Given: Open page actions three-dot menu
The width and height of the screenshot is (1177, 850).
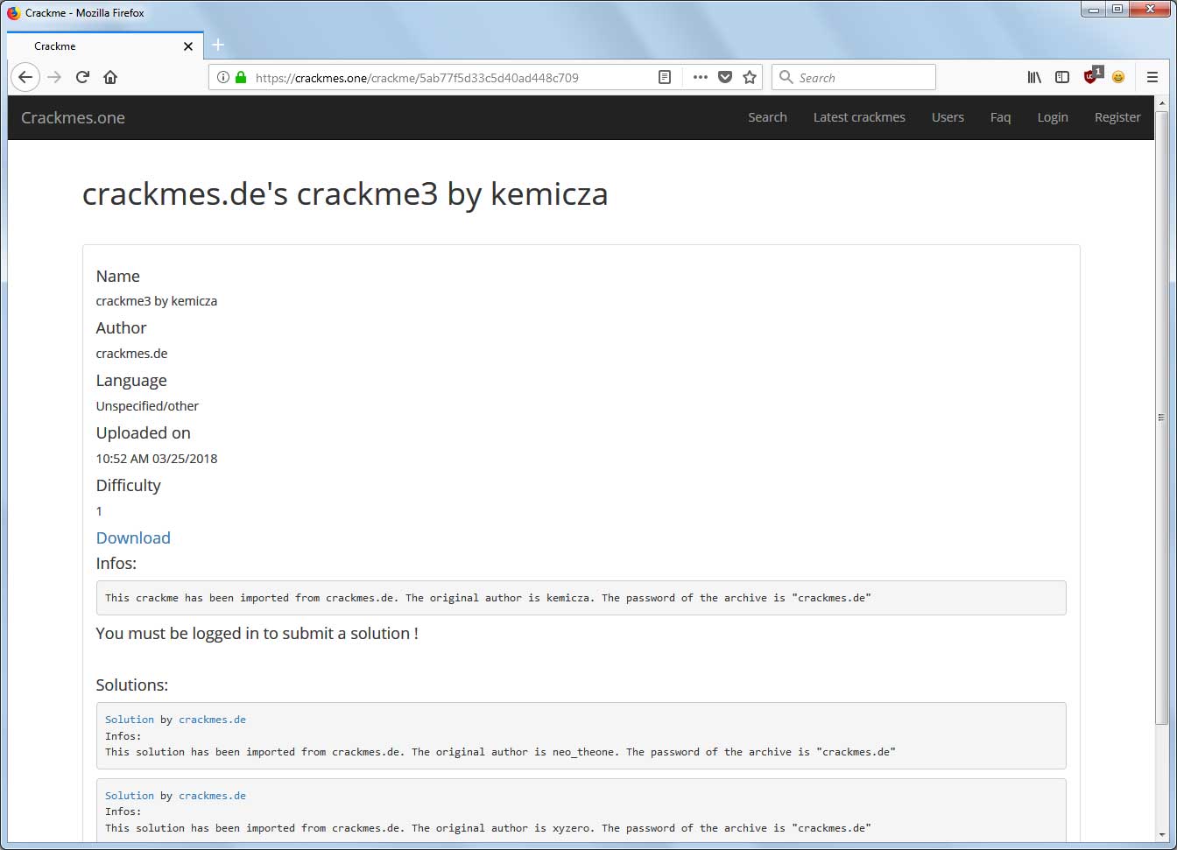Looking at the screenshot, I should coord(700,77).
